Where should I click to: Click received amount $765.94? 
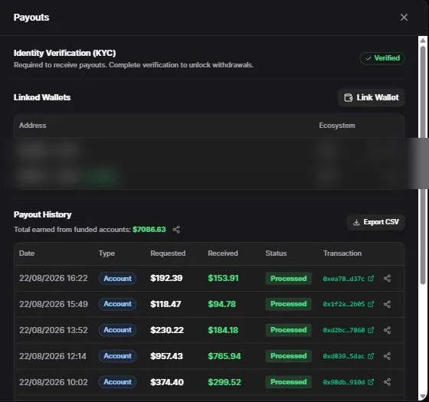(224, 356)
